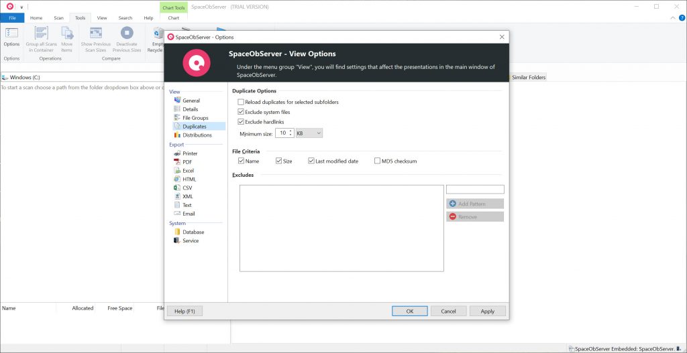Uncheck Exclude hardlinks
Screen dimensions: 687x353
click(241, 122)
